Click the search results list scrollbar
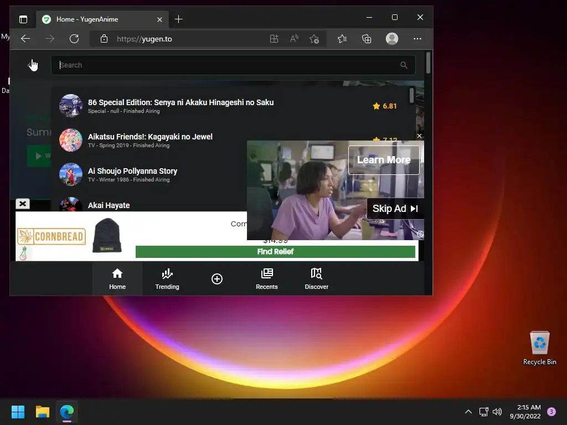Viewport: 567px width, 425px height. pos(412,95)
